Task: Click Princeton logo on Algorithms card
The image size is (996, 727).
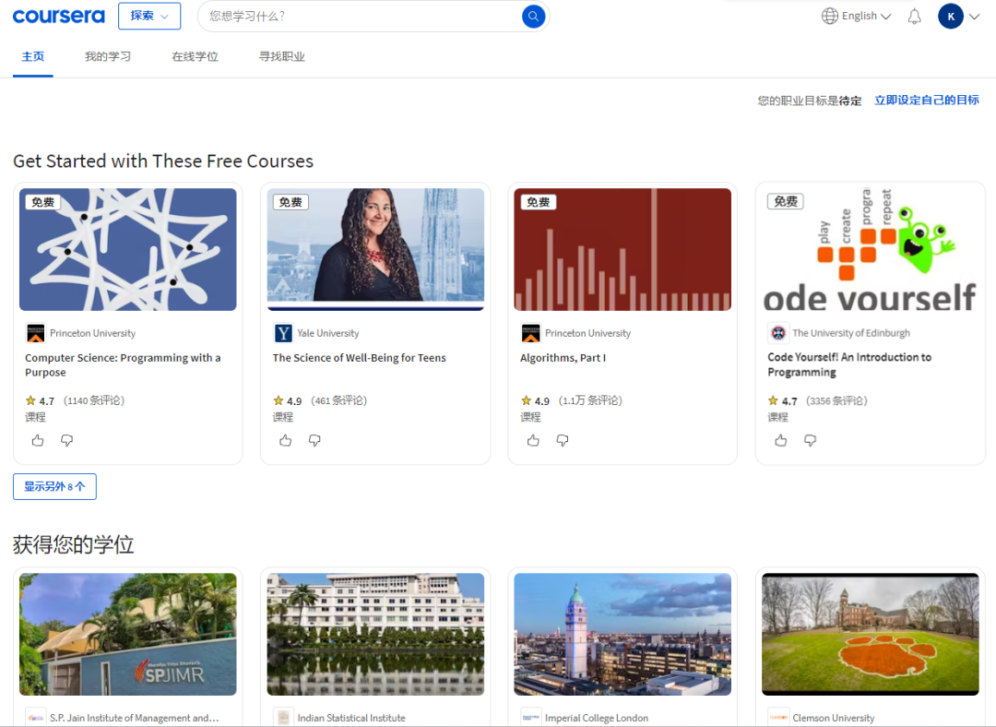Action: (530, 333)
